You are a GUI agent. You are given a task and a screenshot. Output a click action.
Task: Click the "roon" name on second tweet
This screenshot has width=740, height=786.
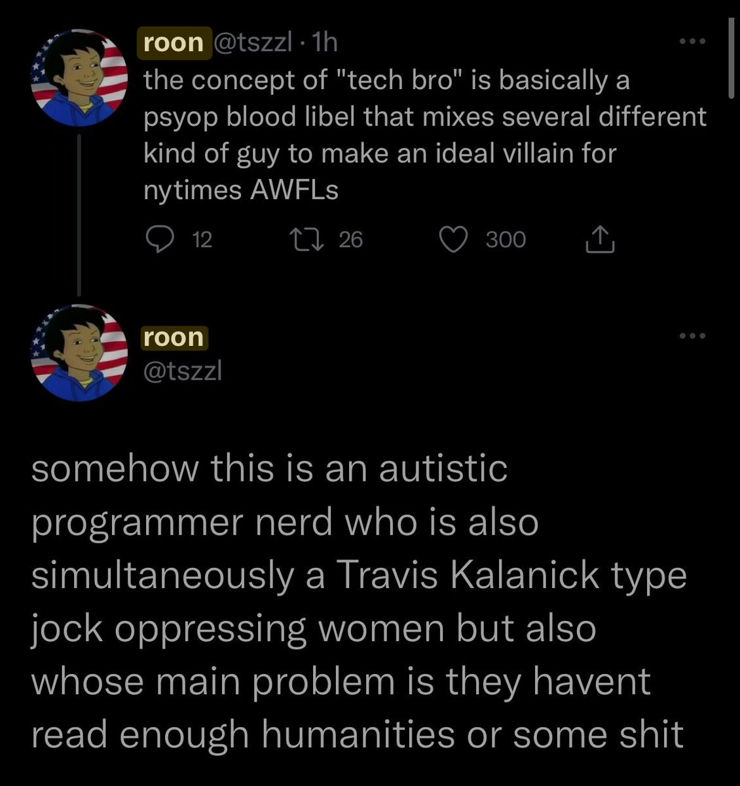tap(174, 337)
